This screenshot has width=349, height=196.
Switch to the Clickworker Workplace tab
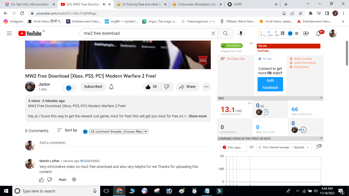(x=197, y=4)
